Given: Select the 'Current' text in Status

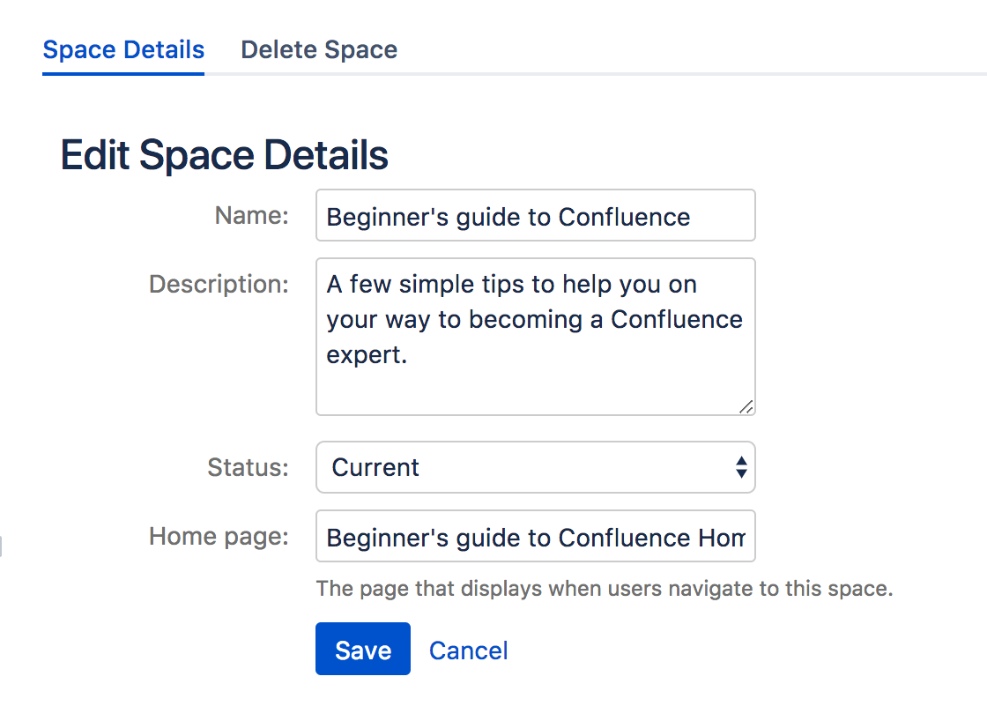Looking at the screenshot, I should pos(375,467).
